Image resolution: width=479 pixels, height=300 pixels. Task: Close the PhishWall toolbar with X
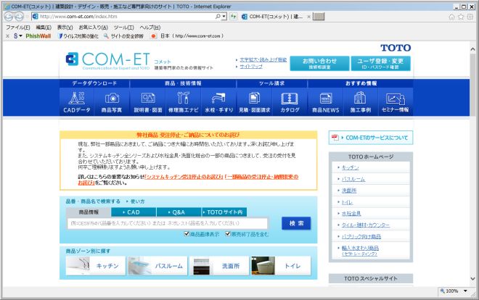tap(8, 36)
